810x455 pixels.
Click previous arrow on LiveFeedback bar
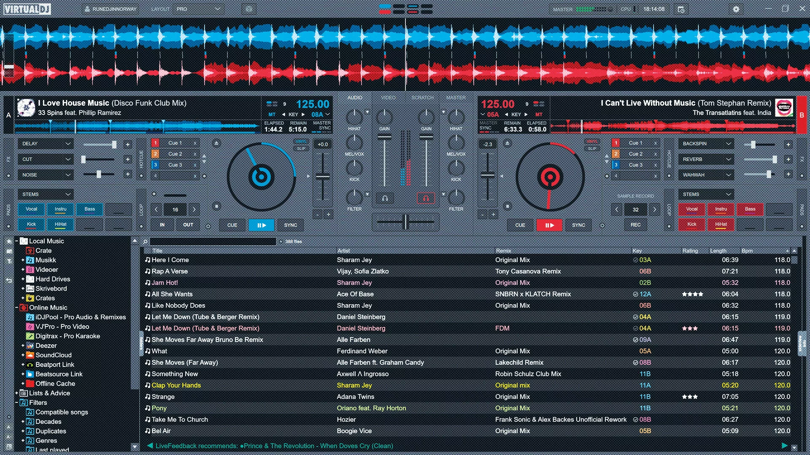(150, 446)
